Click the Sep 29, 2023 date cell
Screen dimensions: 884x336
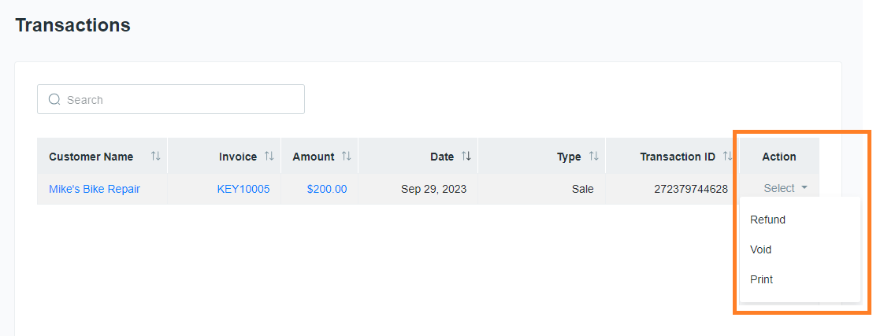click(433, 189)
